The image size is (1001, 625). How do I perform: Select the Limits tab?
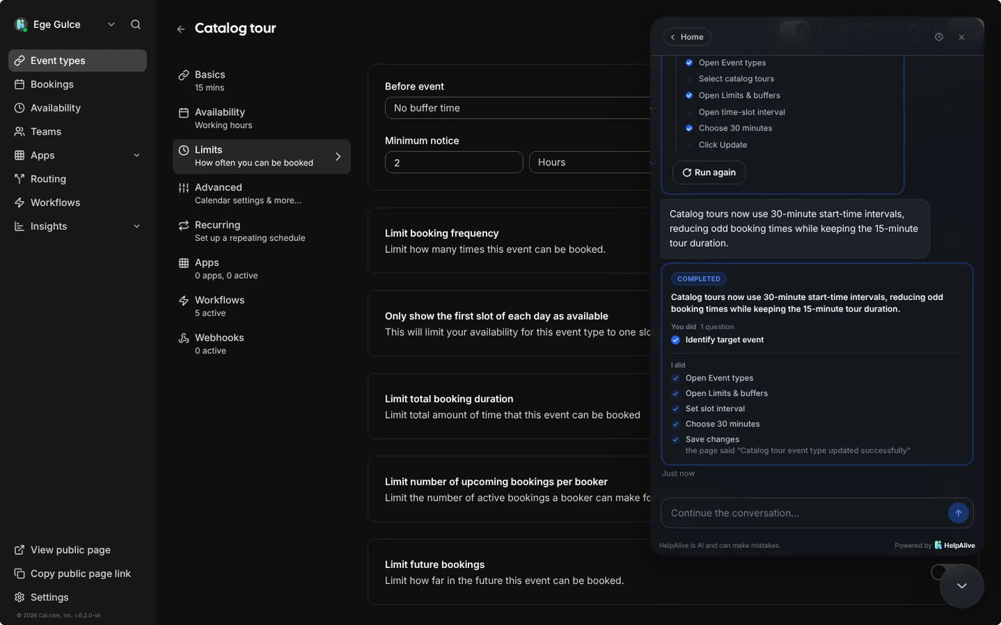[261, 156]
